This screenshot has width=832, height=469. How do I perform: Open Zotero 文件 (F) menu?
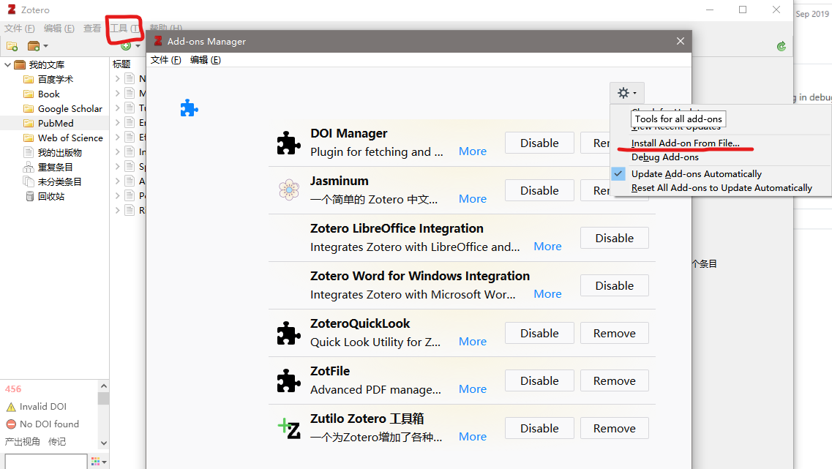point(20,28)
